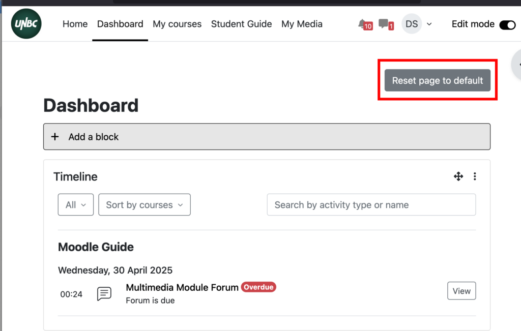Image resolution: width=521 pixels, height=331 pixels.
Task: Open messages using the chat bubble icon
Action: click(x=384, y=23)
